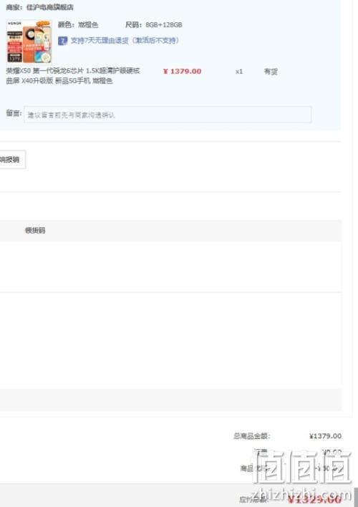The height and width of the screenshot is (507, 358).
Task: Click the blue 7-day return badge icon
Action: pos(62,41)
